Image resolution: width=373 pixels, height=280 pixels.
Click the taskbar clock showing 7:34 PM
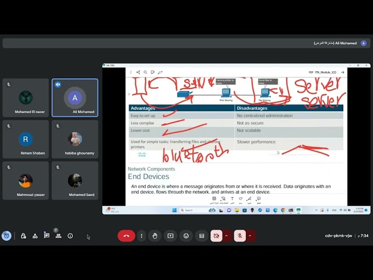tap(358, 210)
